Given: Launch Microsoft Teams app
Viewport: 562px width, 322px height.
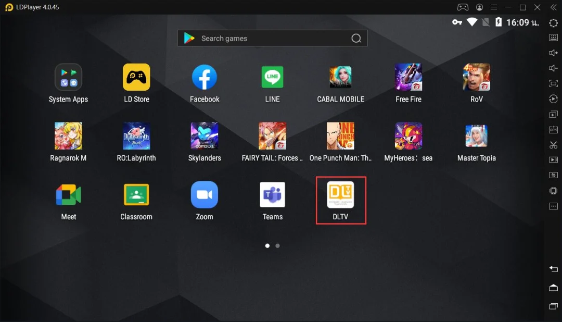Looking at the screenshot, I should click(272, 194).
